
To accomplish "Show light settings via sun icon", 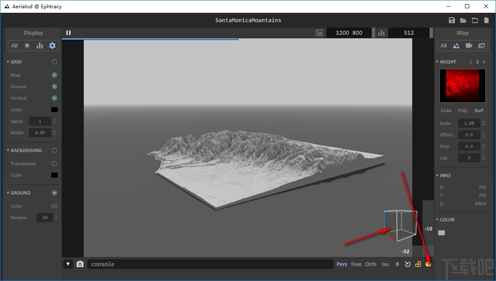I will 27,46.
